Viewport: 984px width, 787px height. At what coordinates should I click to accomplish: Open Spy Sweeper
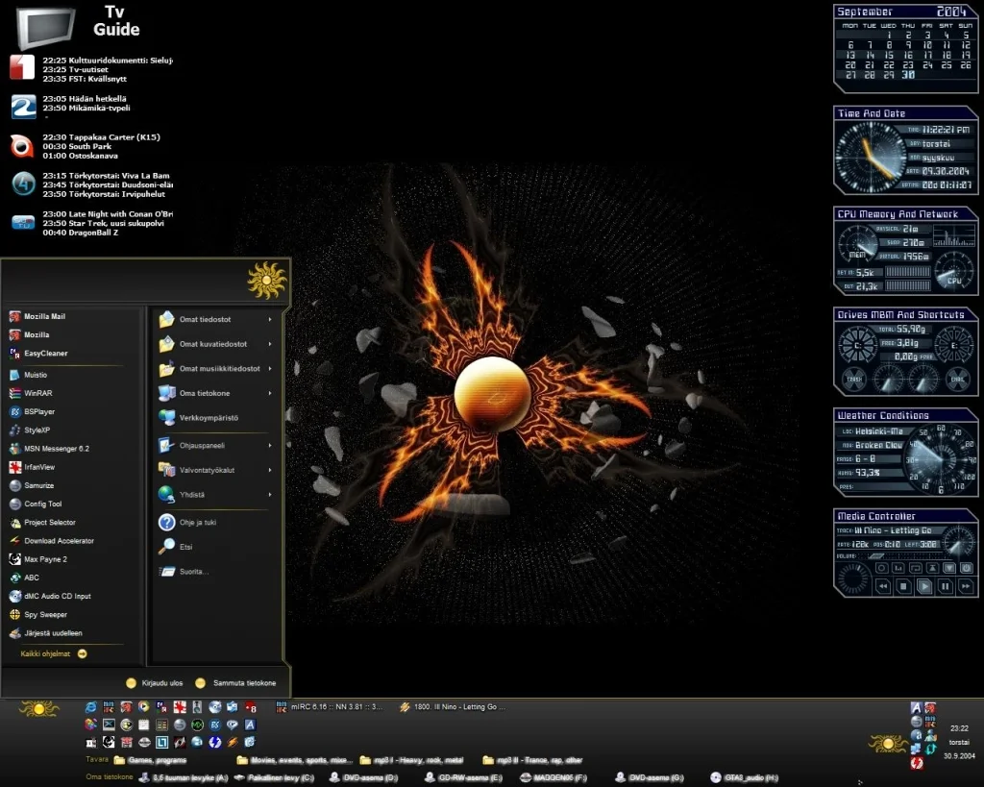coord(45,615)
